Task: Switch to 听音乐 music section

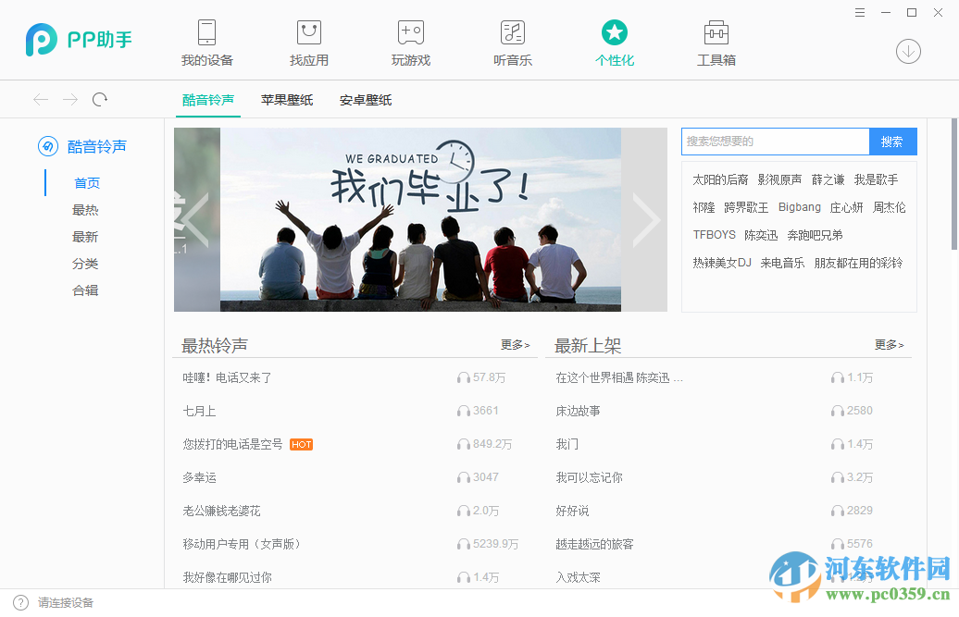Action: pos(512,40)
